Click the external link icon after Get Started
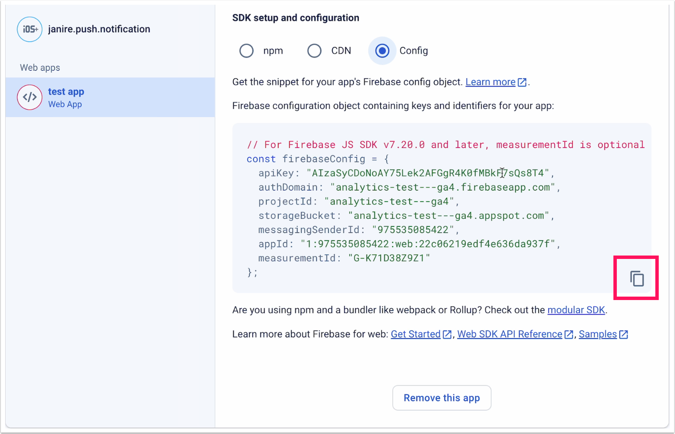675x434 pixels. click(x=447, y=334)
